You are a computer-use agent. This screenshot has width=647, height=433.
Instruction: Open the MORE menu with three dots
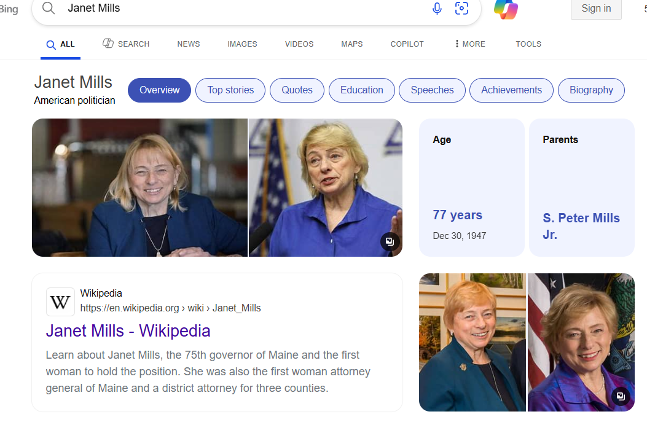click(x=469, y=44)
